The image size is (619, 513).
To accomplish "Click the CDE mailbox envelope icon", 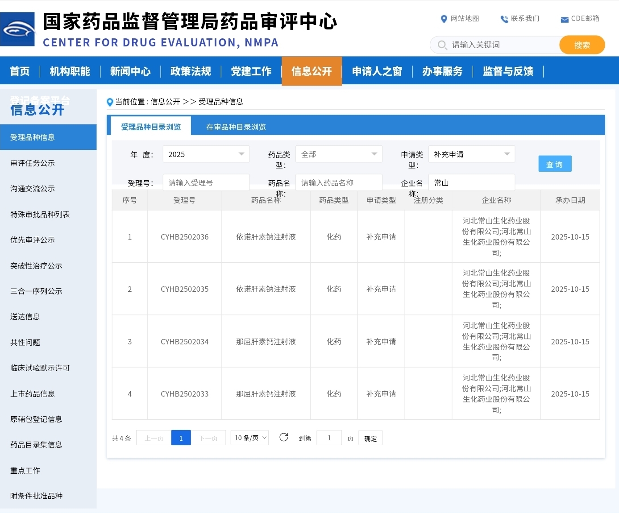I will (565, 19).
